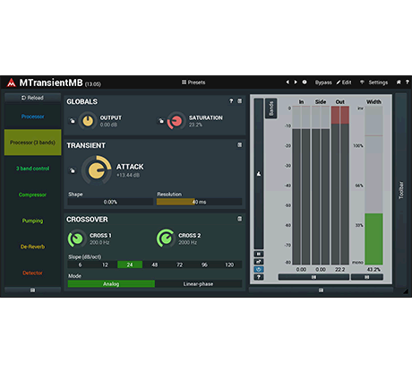
Task: Click the Width meter green bar
Action: pos(373,239)
